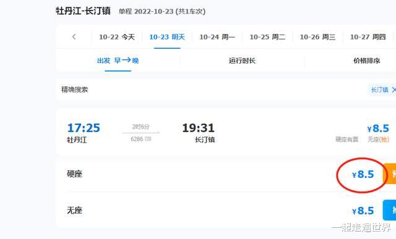Click the orange book button for 硬座

pyautogui.click(x=390, y=174)
